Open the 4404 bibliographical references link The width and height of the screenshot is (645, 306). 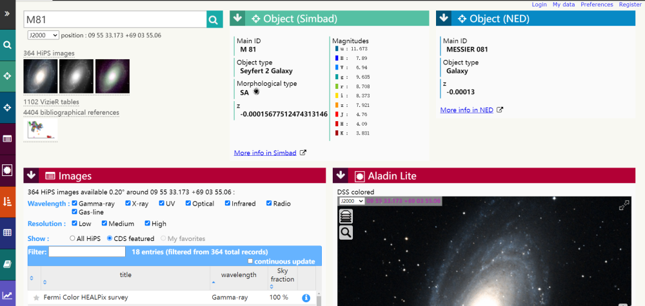pyautogui.click(x=71, y=113)
